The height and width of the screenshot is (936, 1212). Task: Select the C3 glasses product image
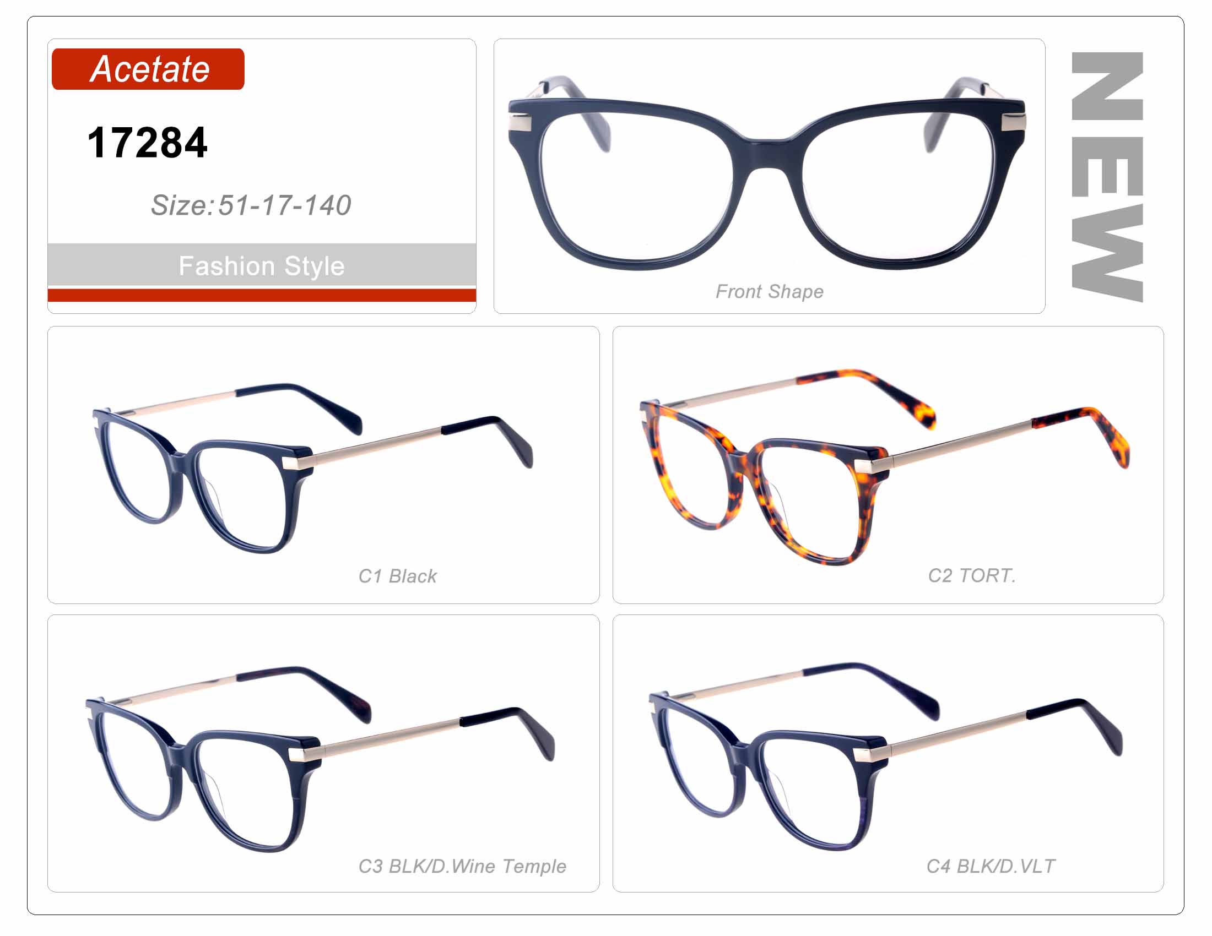(320, 759)
